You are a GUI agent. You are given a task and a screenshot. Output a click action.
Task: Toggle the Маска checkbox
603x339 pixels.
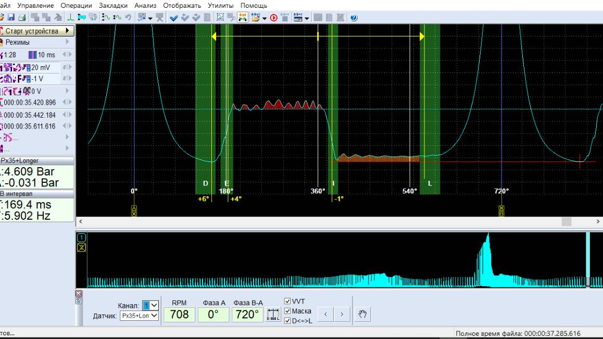287,311
